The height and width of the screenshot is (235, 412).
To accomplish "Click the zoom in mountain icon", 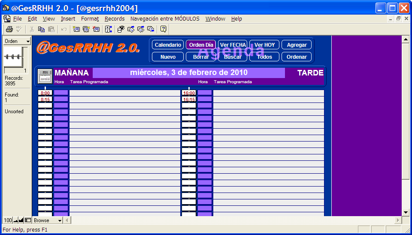I will point(21,220).
